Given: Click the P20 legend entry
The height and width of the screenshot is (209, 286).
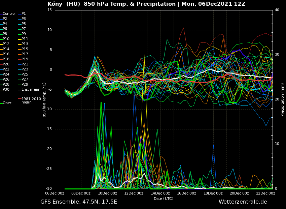Looking at the screenshot, I should tap(6, 64).
